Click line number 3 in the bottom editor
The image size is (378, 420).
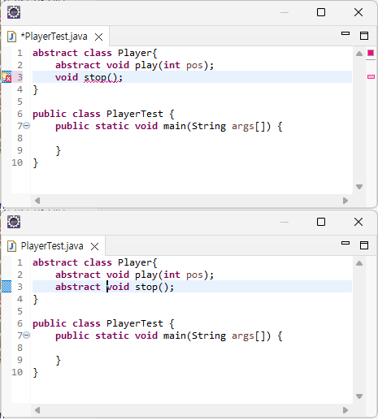pos(20,287)
